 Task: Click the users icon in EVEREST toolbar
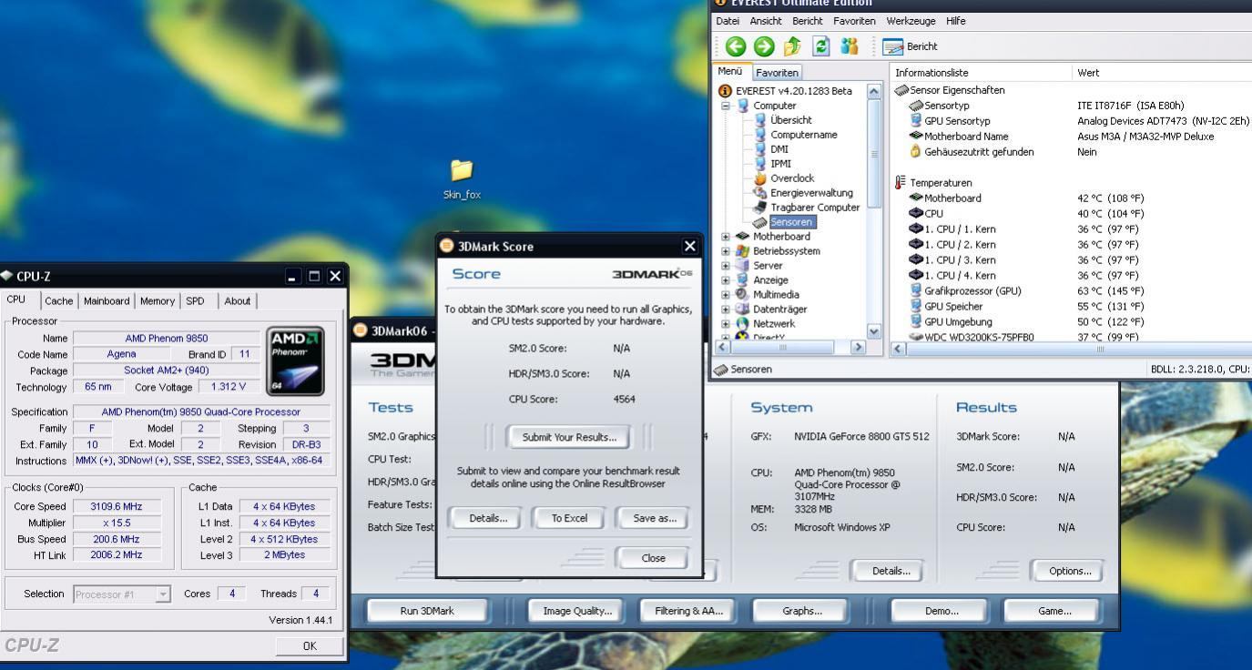[850, 46]
